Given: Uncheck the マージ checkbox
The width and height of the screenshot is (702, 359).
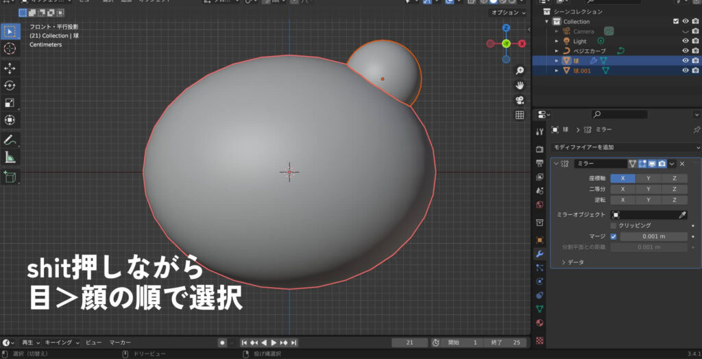Looking at the screenshot, I should (614, 236).
